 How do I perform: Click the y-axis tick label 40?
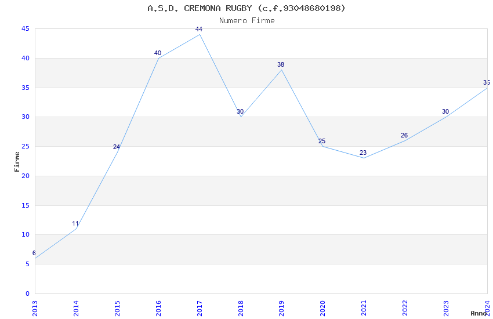tap(26, 58)
